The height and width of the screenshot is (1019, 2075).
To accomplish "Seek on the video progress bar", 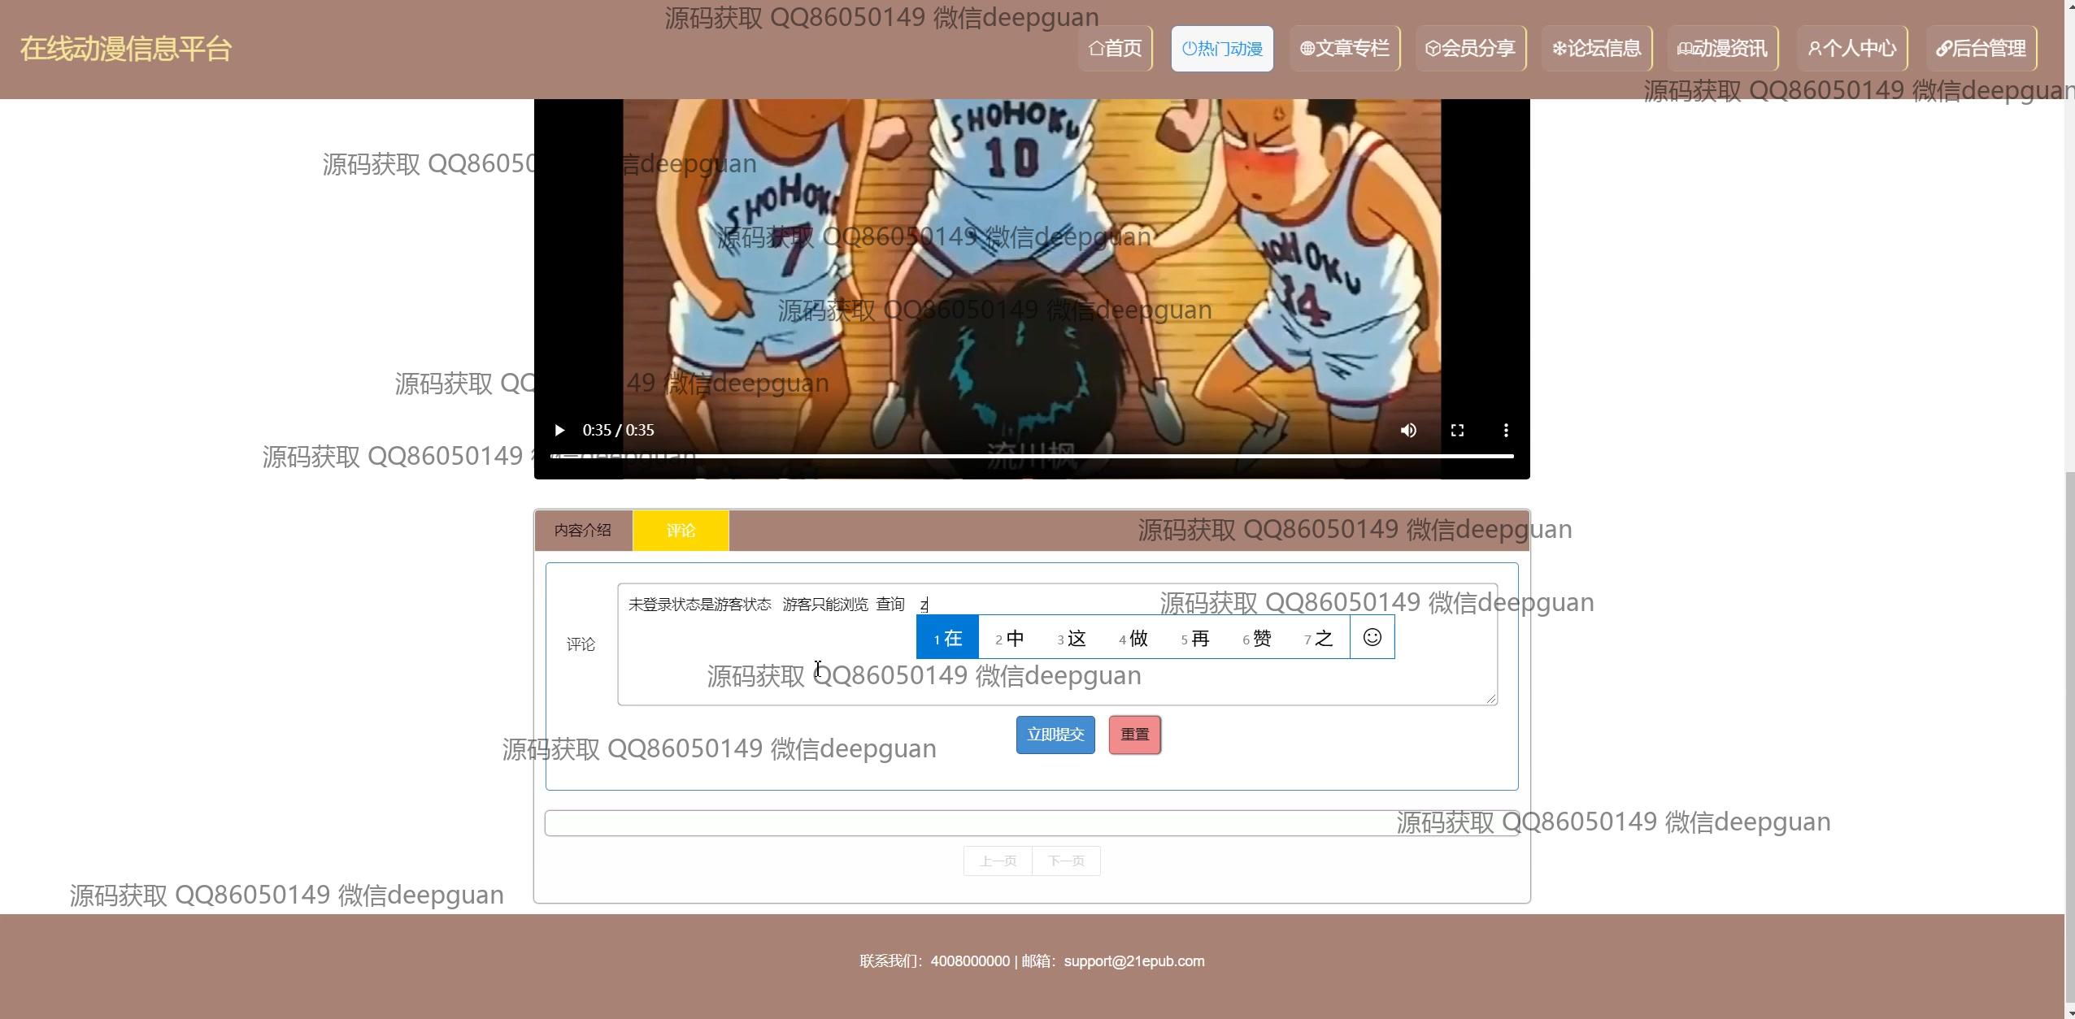I will tap(1032, 456).
